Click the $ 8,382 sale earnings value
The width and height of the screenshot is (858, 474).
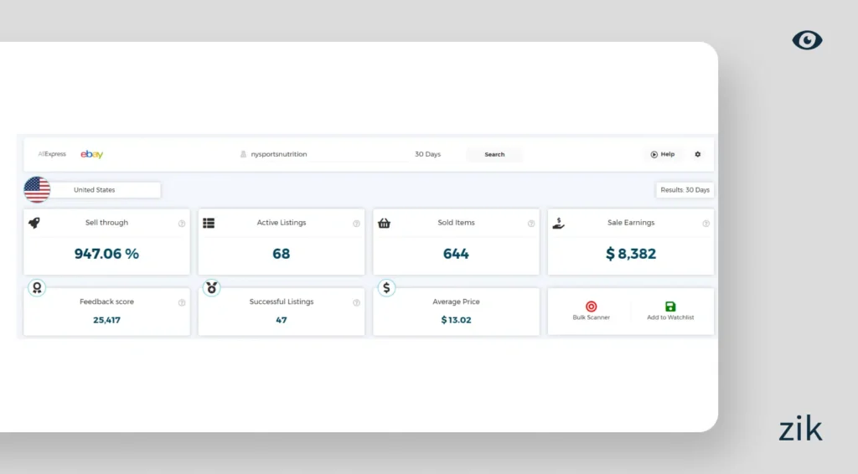coord(631,254)
